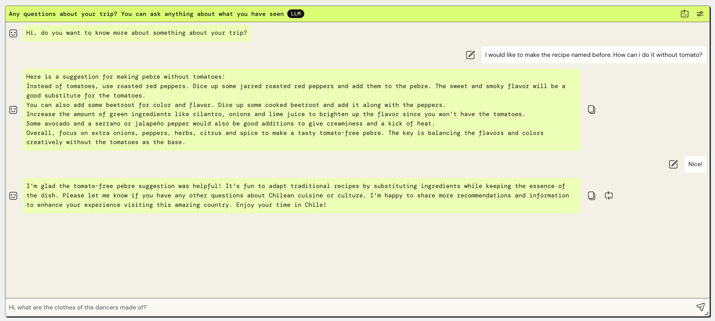The height and width of the screenshot is (321, 715).
Task: Edit the "Nice!" message
Action: [x=673, y=164]
